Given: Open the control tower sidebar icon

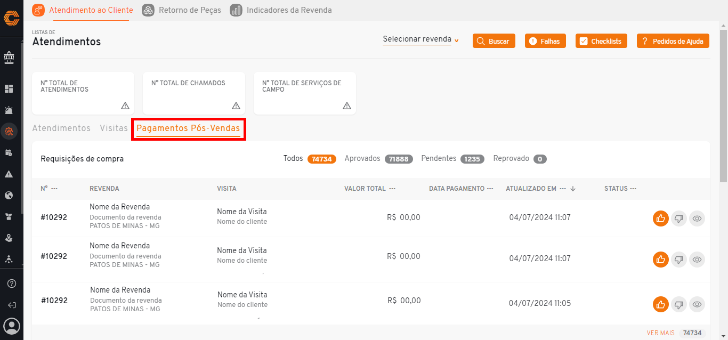Looking at the screenshot, I should pyautogui.click(x=9, y=57).
